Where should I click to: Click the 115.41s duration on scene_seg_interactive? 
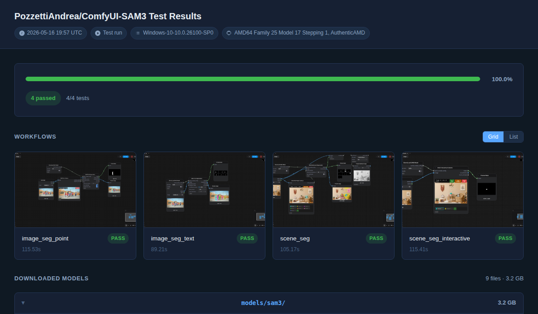click(419, 249)
